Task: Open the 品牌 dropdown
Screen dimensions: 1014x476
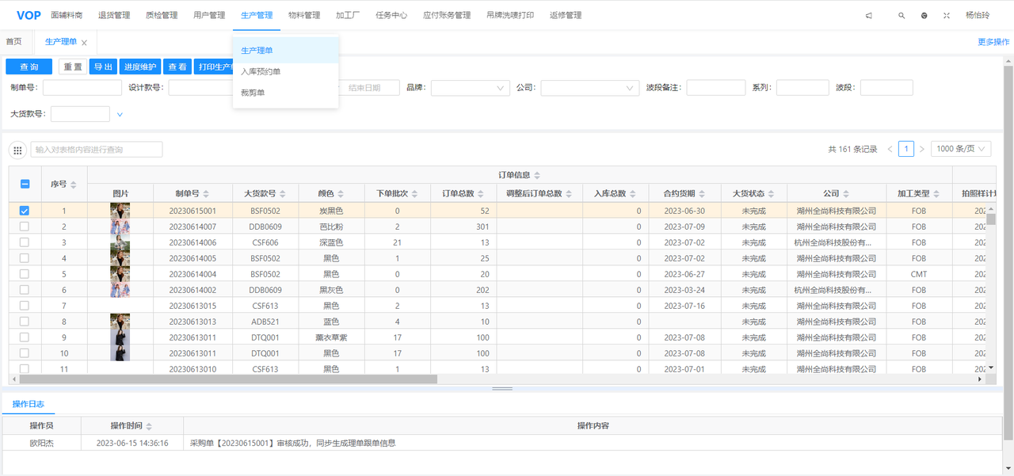Action: pos(470,88)
